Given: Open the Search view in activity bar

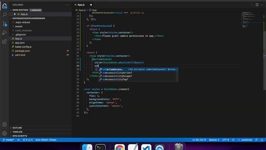Looking at the screenshot, I should click(5, 15).
